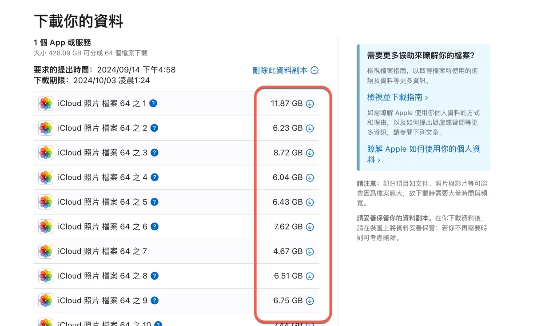Click iCloud 照片 檔案 64 之 9 label

click(x=103, y=301)
